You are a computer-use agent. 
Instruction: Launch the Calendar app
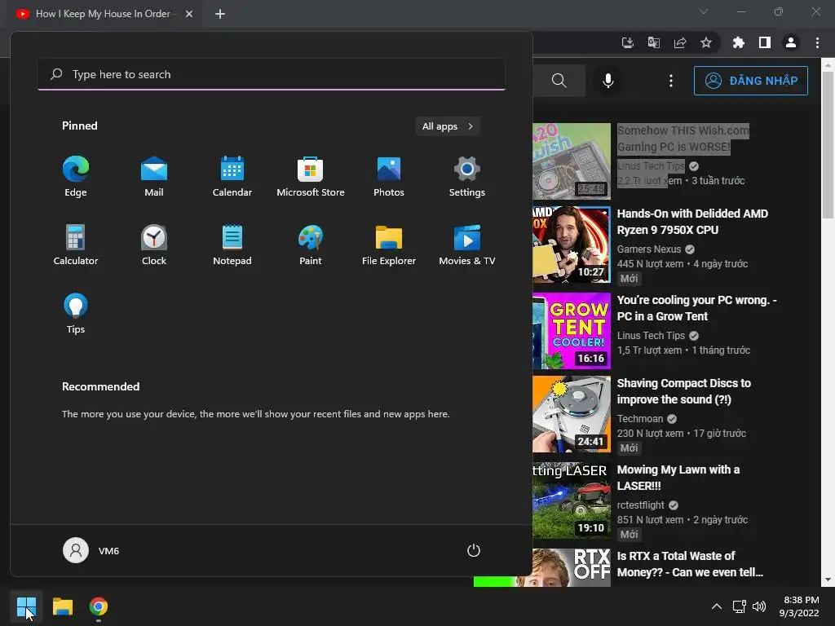(232, 177)
